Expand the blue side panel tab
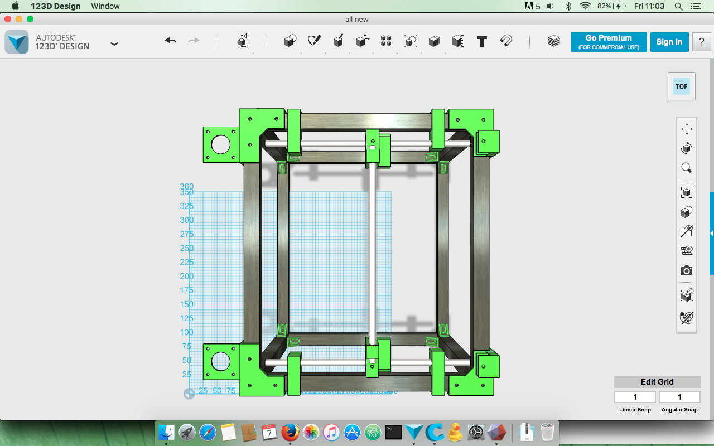Viewport: 714px width, 446px height. pyautogui.click(x=712, y=234)
